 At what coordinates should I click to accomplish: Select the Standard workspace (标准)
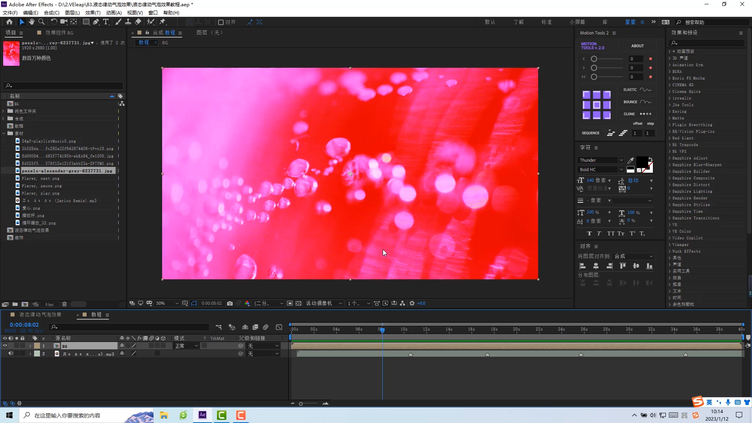tap(546, 22)
